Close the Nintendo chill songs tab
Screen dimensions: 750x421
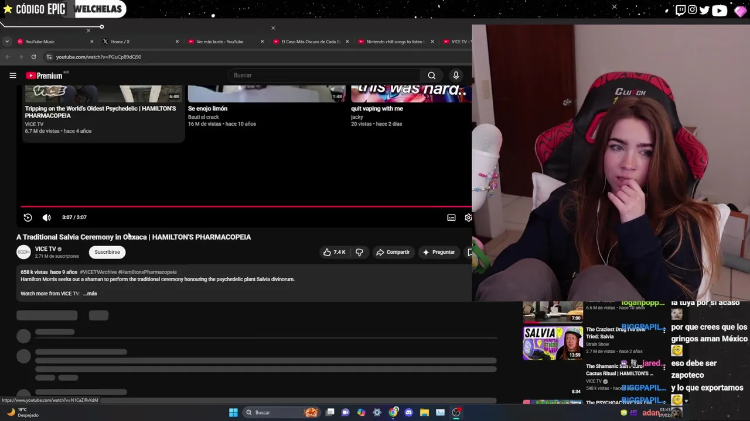point(432,42)
